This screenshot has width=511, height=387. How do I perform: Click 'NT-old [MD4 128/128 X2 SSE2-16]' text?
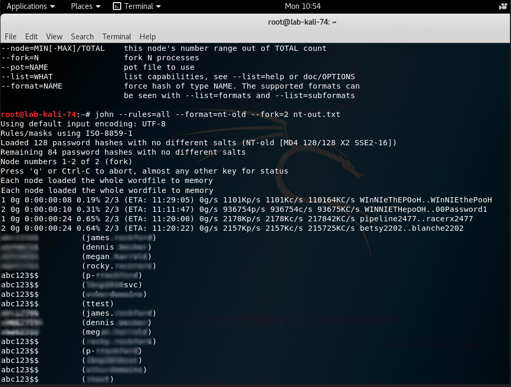coord(319,143)
